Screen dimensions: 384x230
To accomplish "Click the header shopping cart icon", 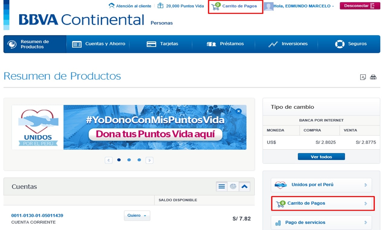I will [216, 6].
